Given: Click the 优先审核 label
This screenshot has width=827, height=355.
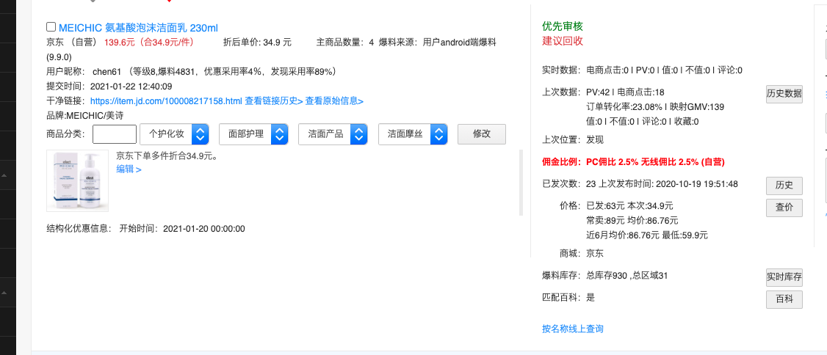Looking at the screenshot, I should [x=563, y=26].
